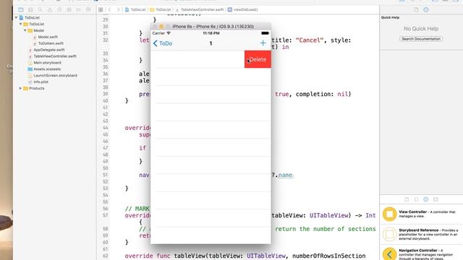
Task: Go forward in editor history
Action: pos(118,9)
